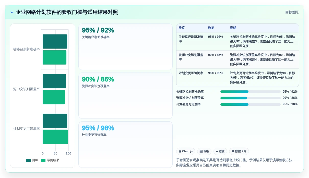This screenshot has height=178, width=309.
Task: Select the 表格 tag chip
Action: [204, 151]
